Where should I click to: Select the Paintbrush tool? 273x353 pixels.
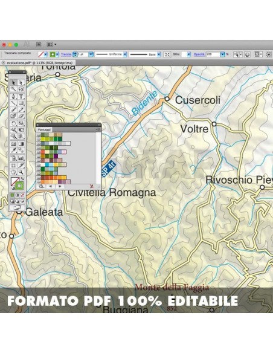pyautogui.click(x=13, y=109)
